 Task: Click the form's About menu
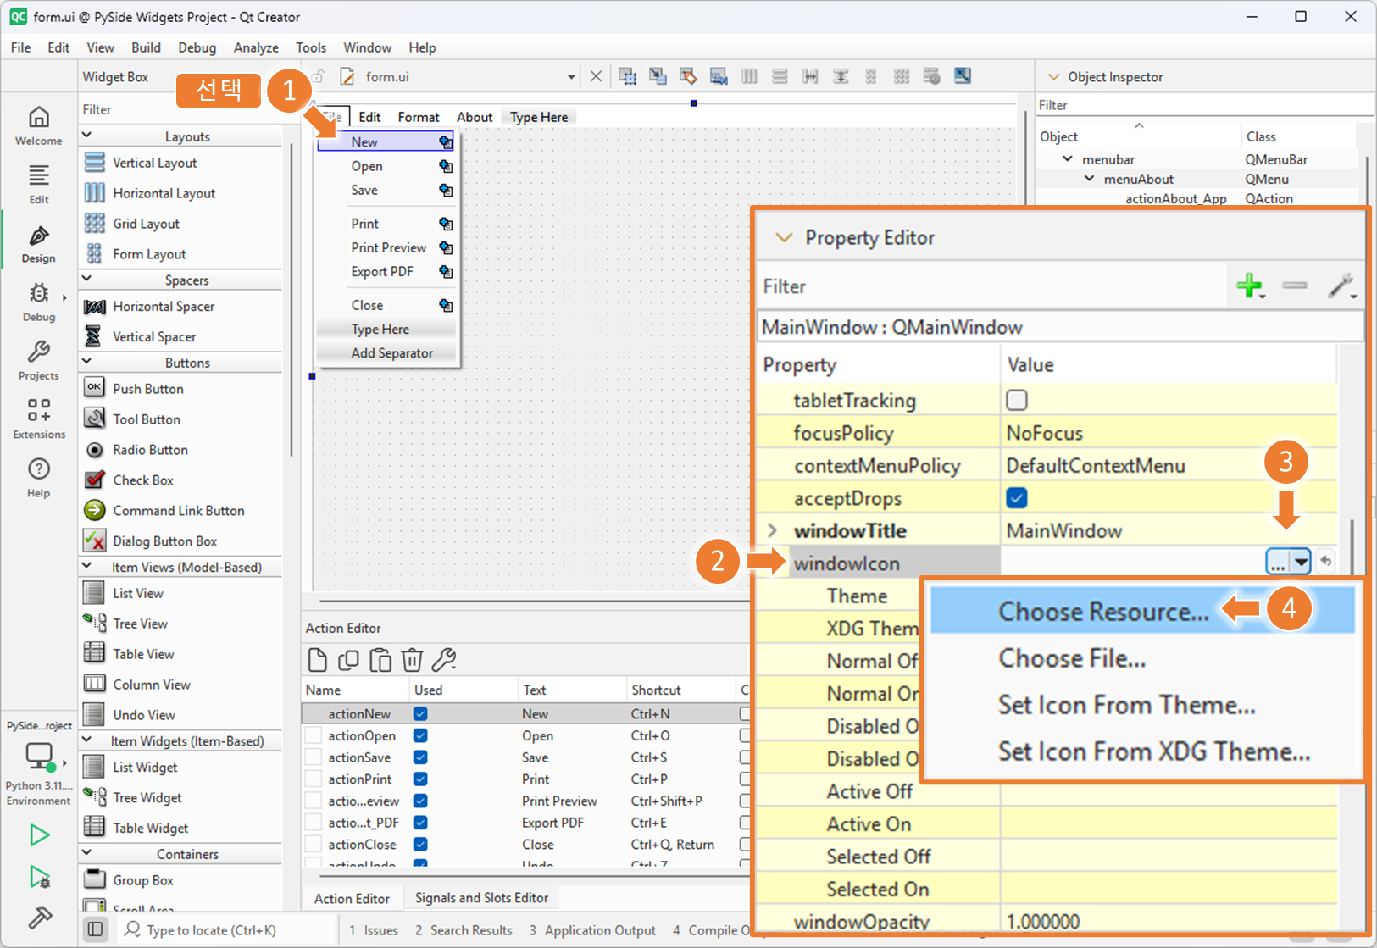point(475,117)
